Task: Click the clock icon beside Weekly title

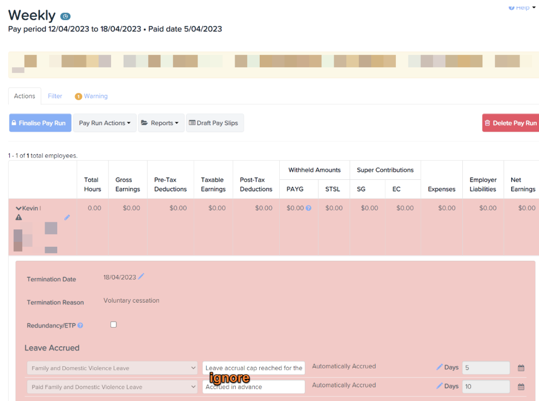Action: [x=65, y=16]
